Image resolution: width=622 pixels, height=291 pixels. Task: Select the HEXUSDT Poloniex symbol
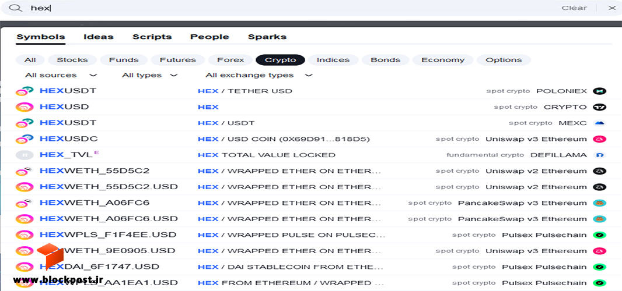coord(68,91)
